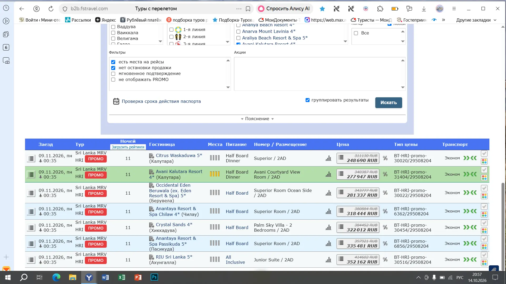Show more bookmarks via double chevron
The height and width of the screenshot is (284, 506).
pyautogui.click(x=444, y=20)
